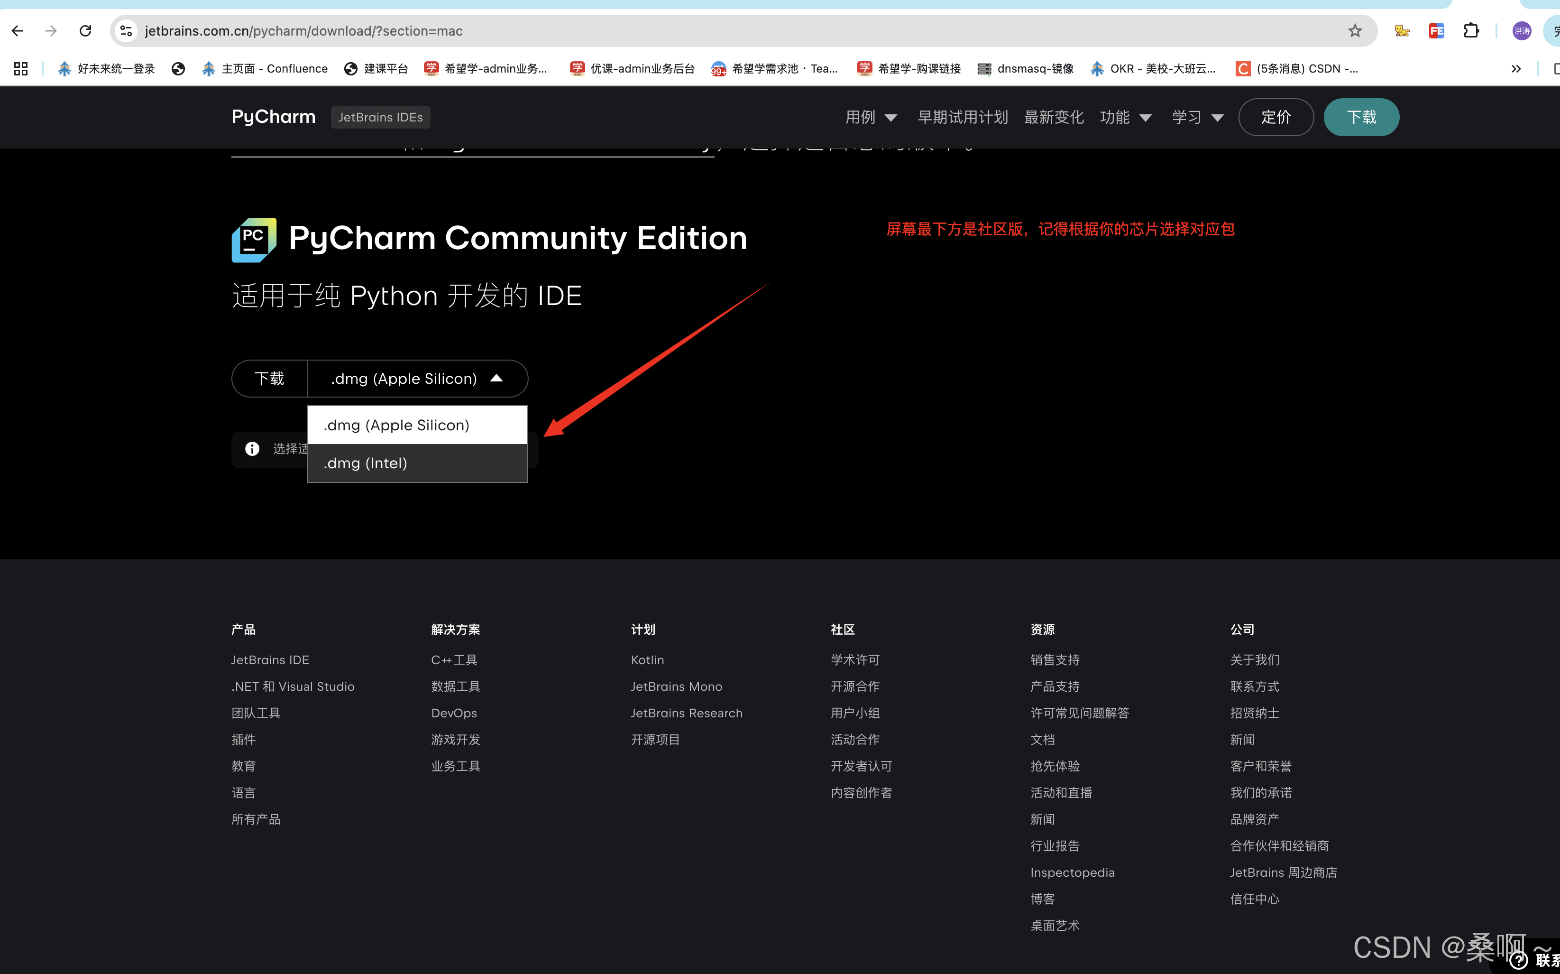Open 许可常见问题解答 footer link
The width and height of the screenshot is (1560, 974).
(1079, 713)
